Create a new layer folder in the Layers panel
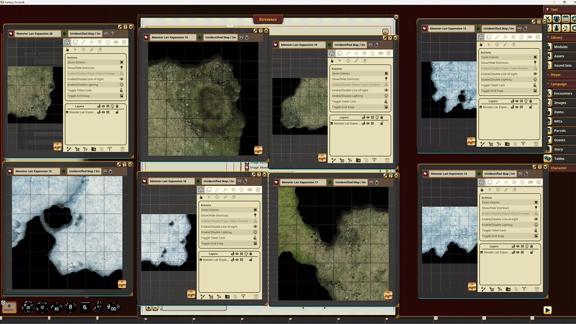 (x=226, y=297)
